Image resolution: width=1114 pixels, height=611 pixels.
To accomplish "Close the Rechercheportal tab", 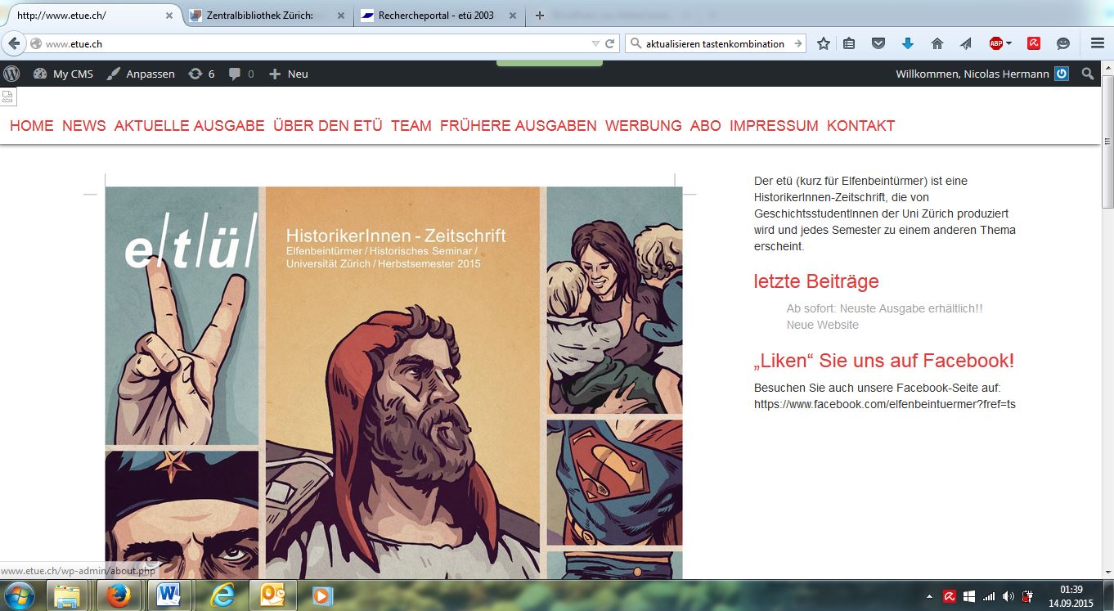I will pos(513,16).
